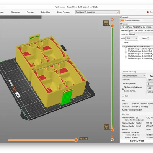Click the Kosten value 21,08
The height and width of the screenshot is (153, 153).
(x=148, y=129)
